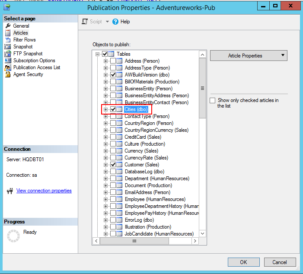Enable Show only checked articles checkbox
The width and height of the screenshot is (303, 274).
[212, 100]
